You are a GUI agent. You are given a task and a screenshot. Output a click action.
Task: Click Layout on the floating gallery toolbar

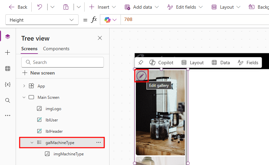tap(192, 63)
